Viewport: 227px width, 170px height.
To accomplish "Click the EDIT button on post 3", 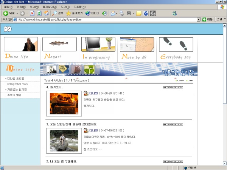I will click(166, 124).
